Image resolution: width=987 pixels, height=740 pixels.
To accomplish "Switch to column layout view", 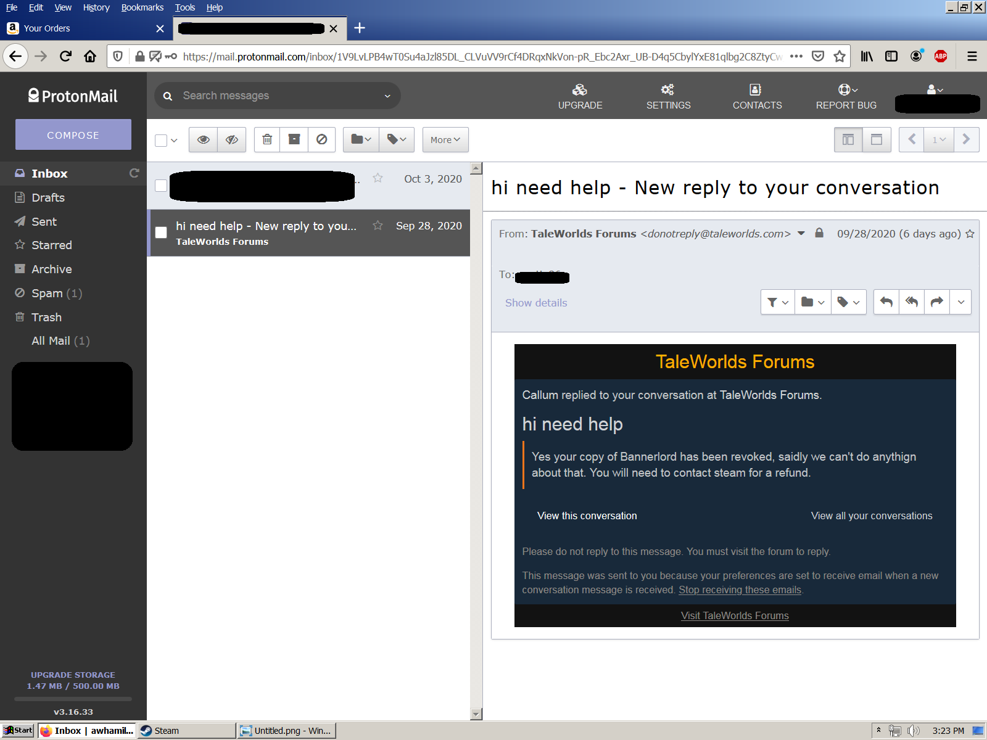I will [x=848, y=140].
